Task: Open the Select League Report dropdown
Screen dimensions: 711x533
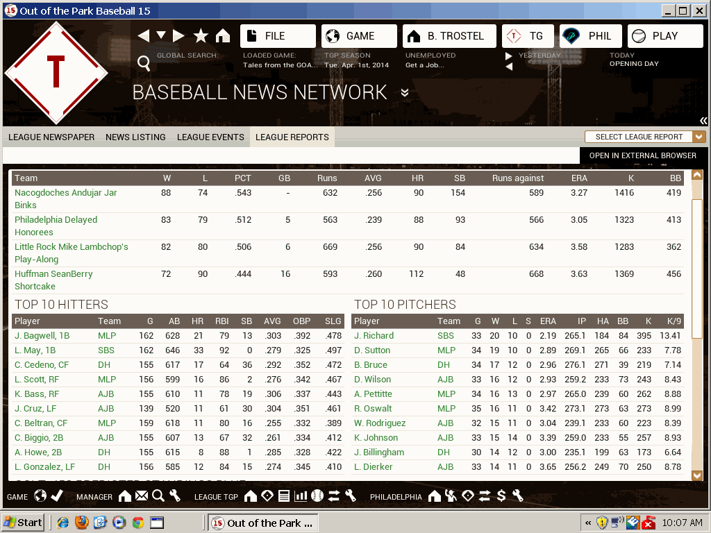Action: tap(645, 137)
